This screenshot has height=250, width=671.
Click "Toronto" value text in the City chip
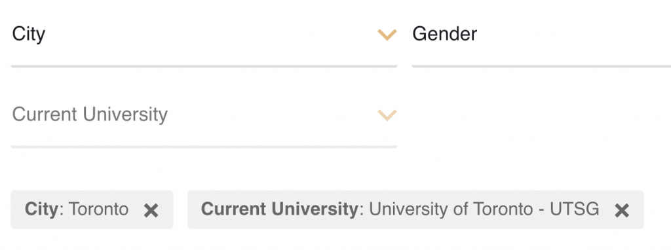(x=98, y=209)
